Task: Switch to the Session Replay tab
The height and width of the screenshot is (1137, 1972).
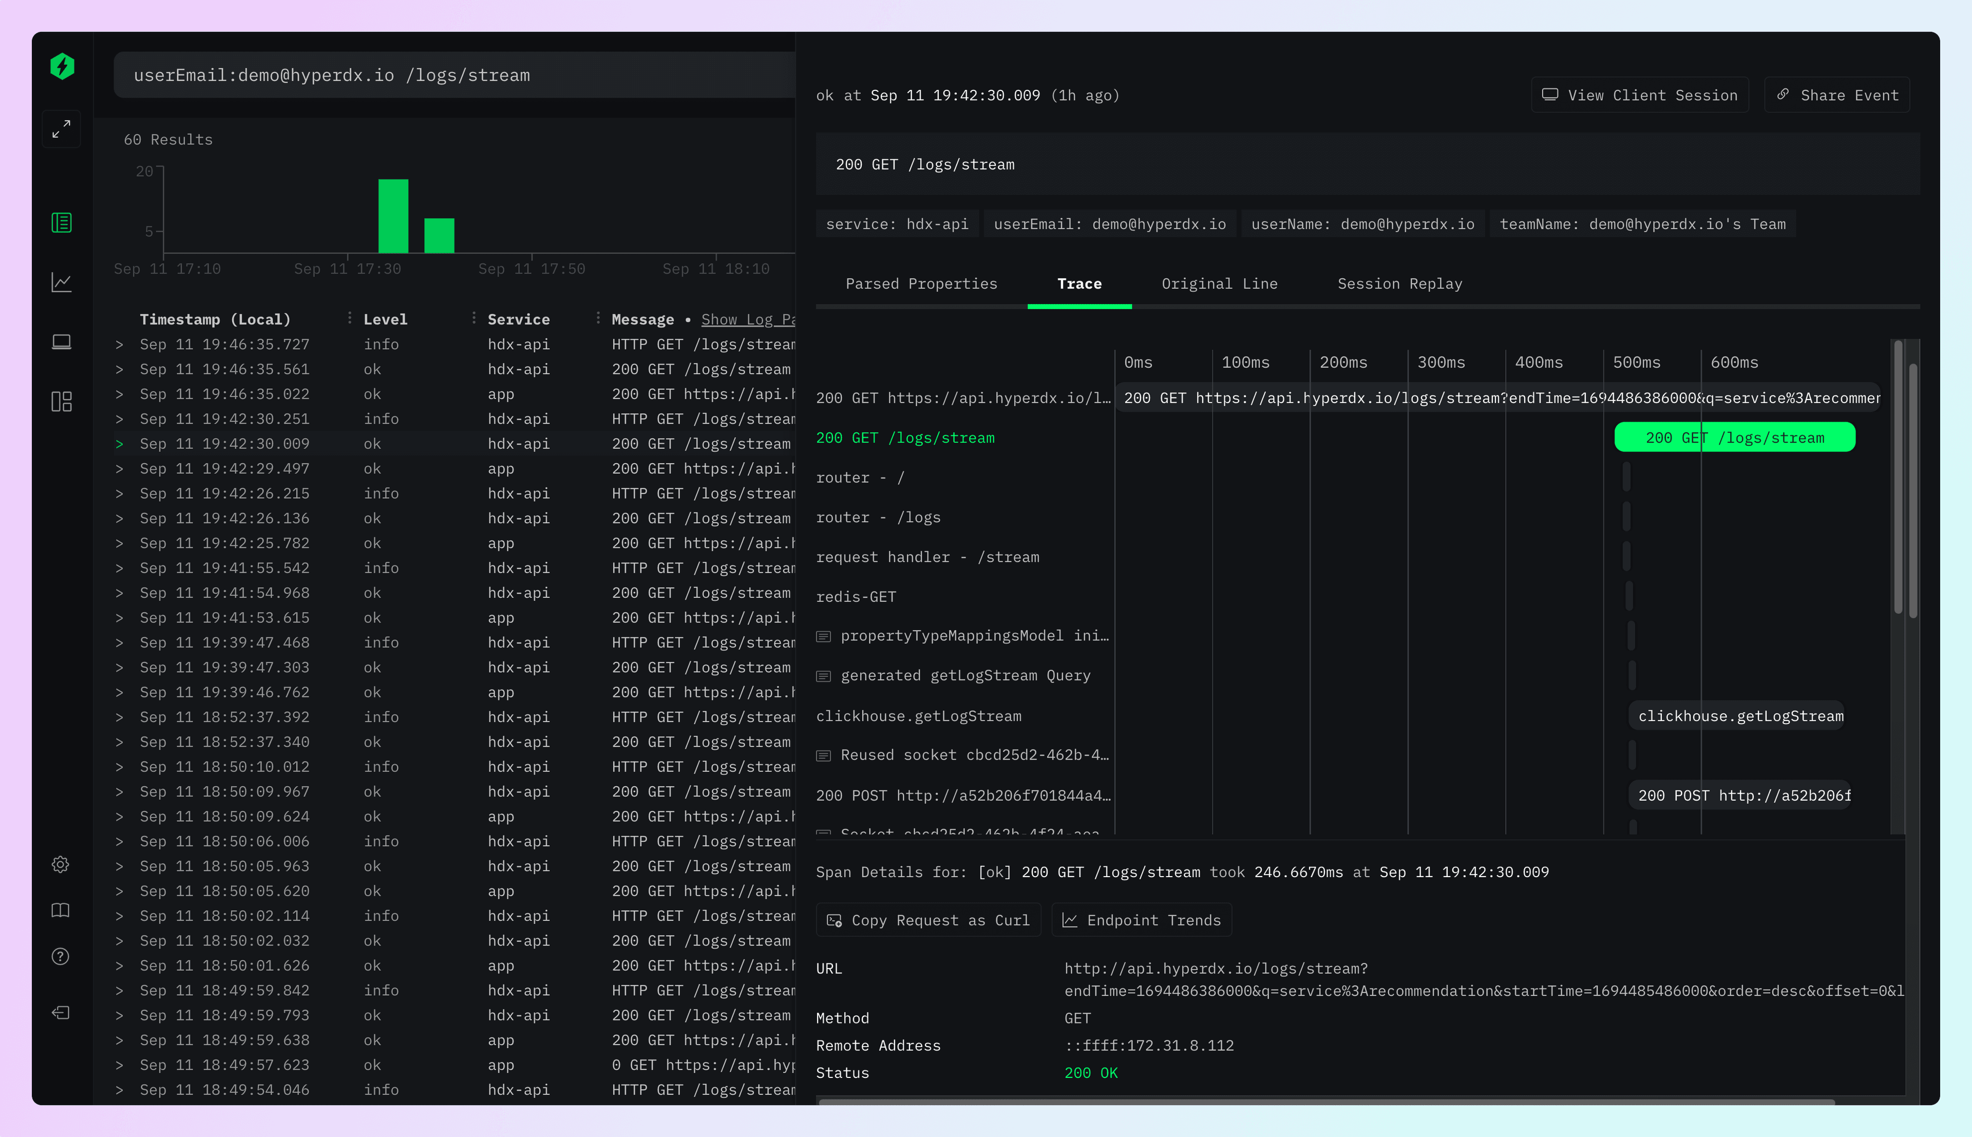Action: pyautogui.click(x=1400, y=283)
